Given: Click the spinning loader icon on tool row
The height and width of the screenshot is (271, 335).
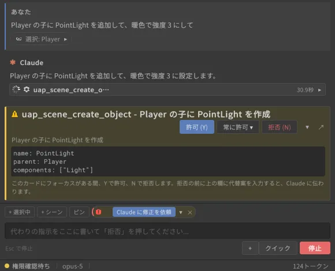Looking at the screenshot, I should [16, 89].
